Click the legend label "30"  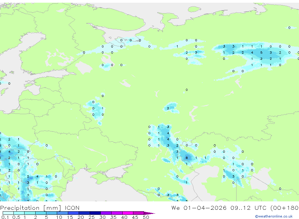pos(103,217)
